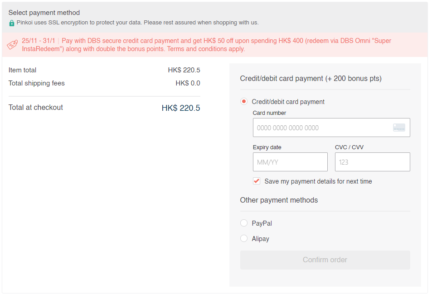Click the DBS promotion banner text
This screenshot has height=298, width=432.
[206, 45]
